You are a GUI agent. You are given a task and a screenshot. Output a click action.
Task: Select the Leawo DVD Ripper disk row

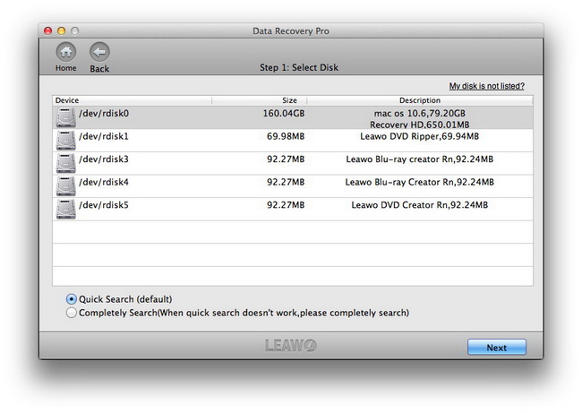click(x=293, y=141)
